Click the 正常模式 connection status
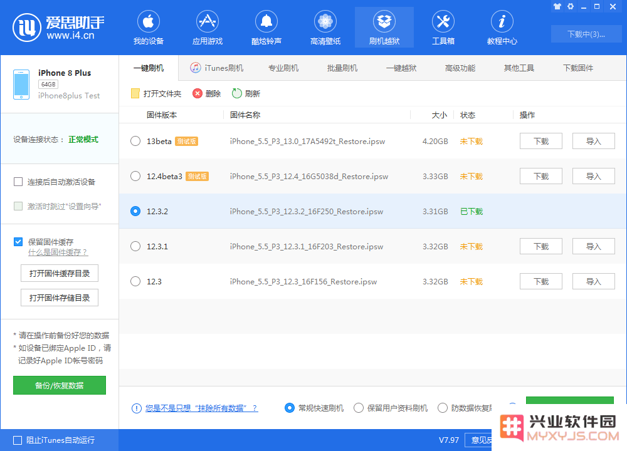The width and height of the screenshot is (627, 451). [x=83, y=140]
